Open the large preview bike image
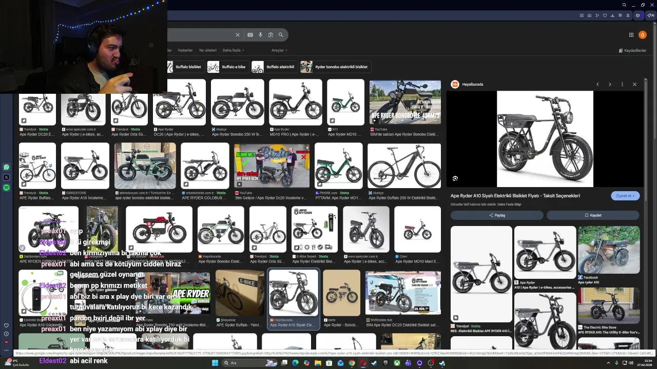The height and width of the screenshot is (369, 657). coord(545,139)
